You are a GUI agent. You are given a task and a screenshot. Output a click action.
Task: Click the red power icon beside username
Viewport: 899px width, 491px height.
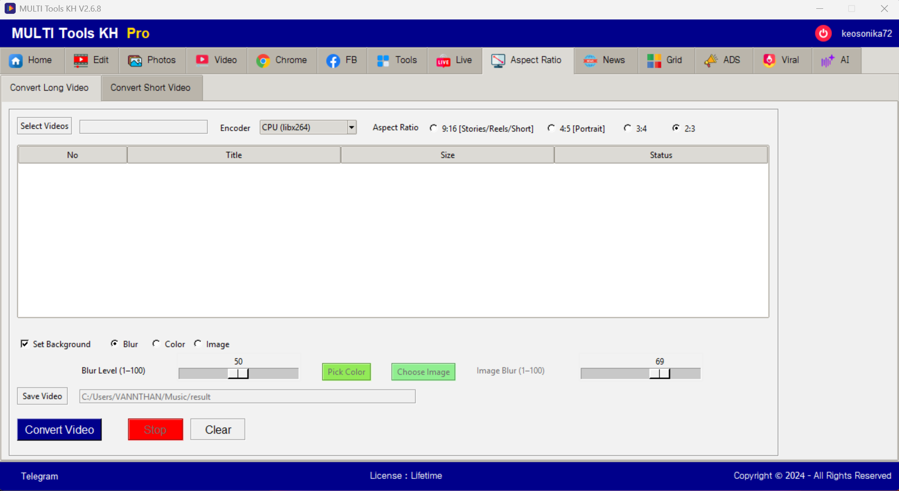click(823, 33)
